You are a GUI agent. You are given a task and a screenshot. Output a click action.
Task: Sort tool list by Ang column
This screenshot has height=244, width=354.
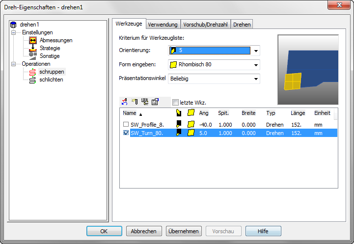[204, 113]
